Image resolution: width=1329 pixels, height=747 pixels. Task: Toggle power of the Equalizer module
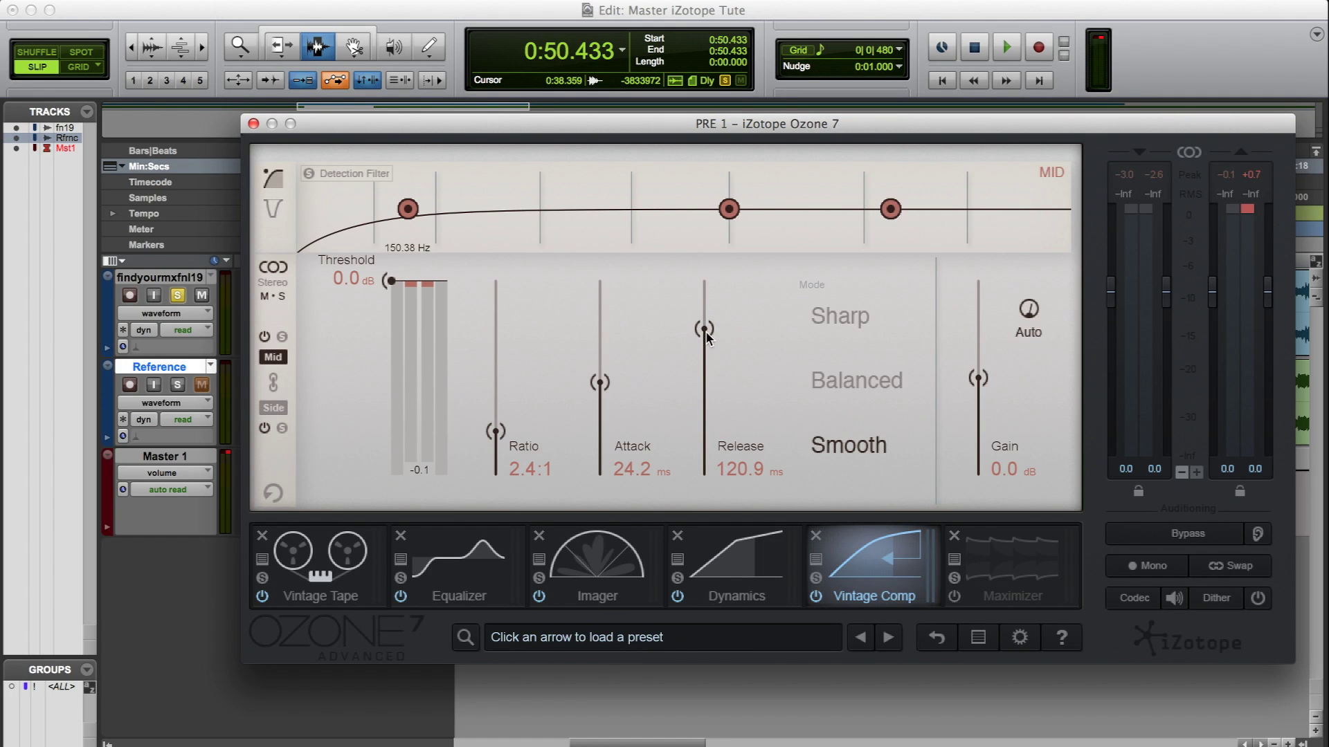point(401,596)
